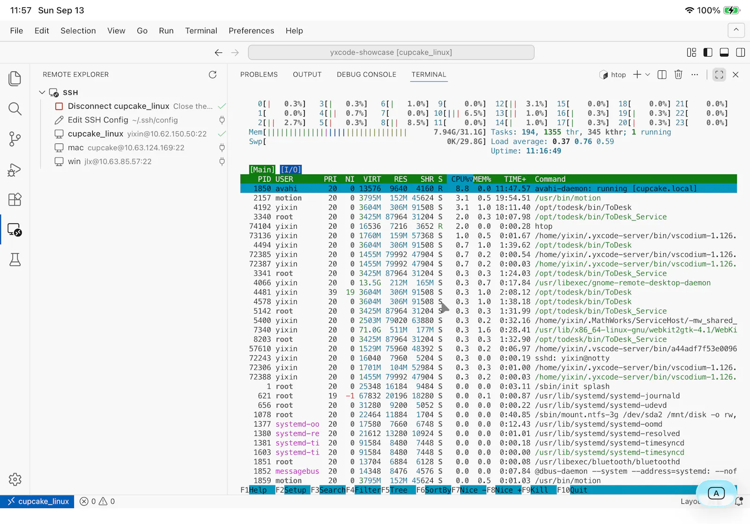Open notifications bell in status bar
Screen dimensions: 750x524
click(739, 502)
